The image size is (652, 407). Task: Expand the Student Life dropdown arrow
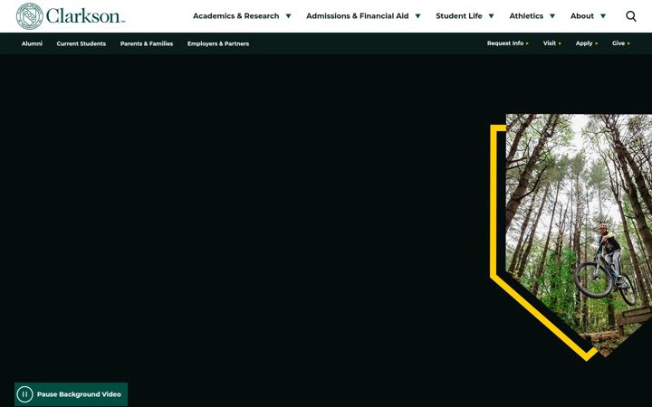491,16
